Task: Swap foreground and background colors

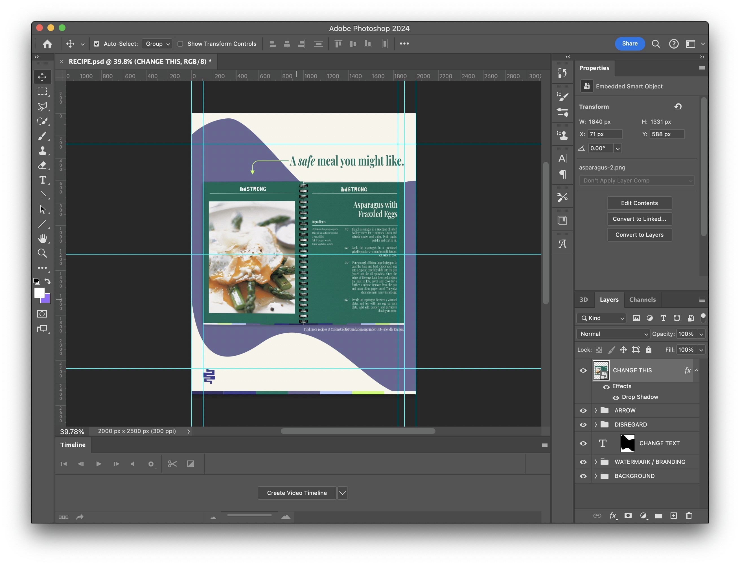Action: coord(48,281)
